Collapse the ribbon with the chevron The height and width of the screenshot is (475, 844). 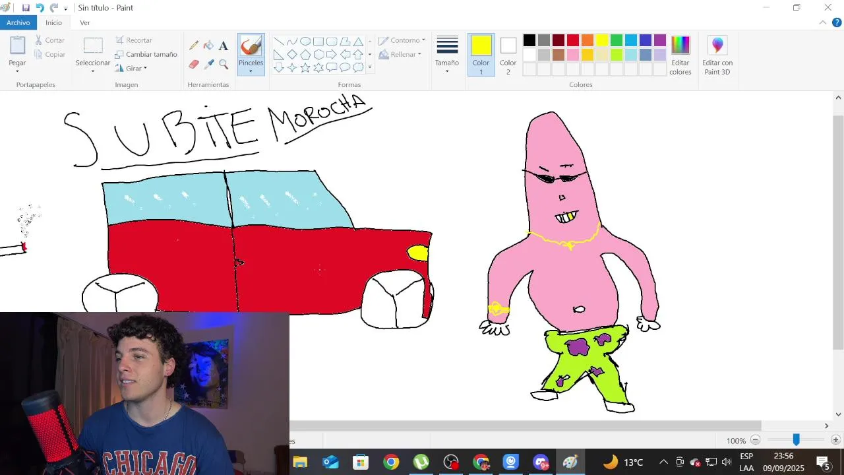[822, 22]
